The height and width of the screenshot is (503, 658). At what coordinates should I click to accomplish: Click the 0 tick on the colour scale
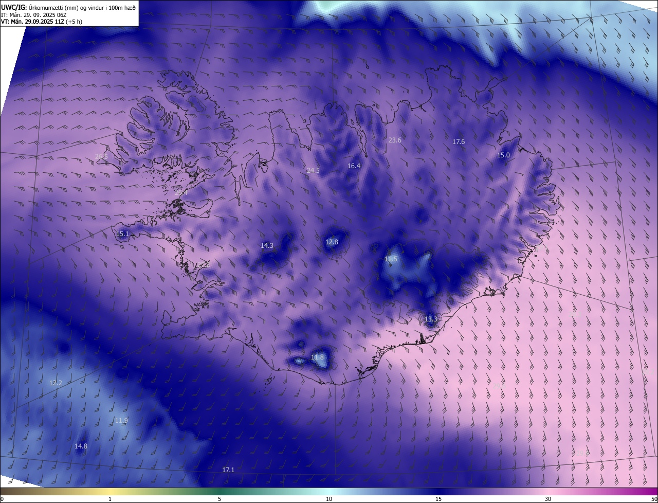2,499
